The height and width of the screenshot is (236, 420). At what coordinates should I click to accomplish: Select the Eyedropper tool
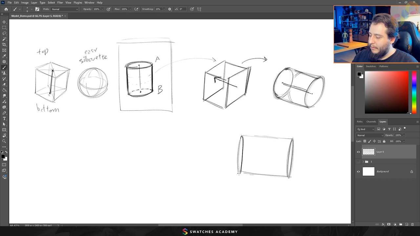(x=4, y=56)
